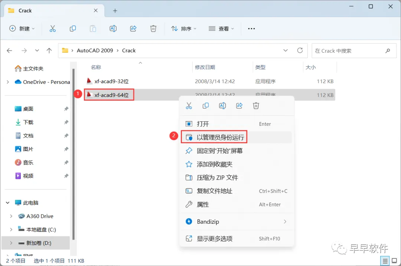The height and width of the screenshot is (266, 401).
Task: Sort by 大小 column header
Action: pyautogui.click(x=311, y=67)
